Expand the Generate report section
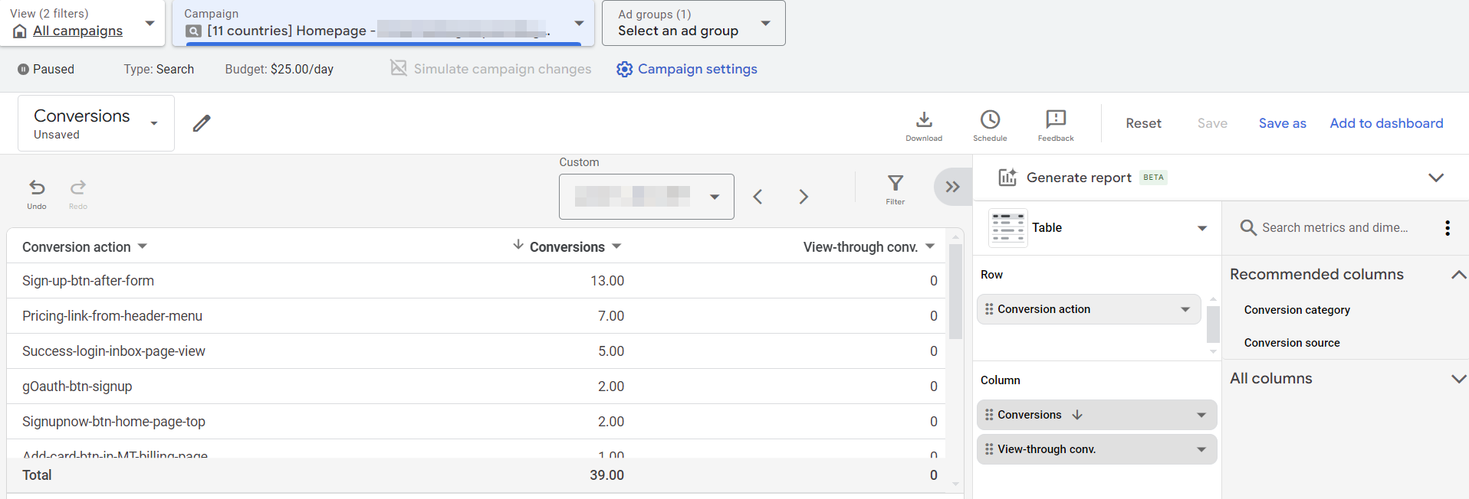1469x499 pixels. point(1436,178)
